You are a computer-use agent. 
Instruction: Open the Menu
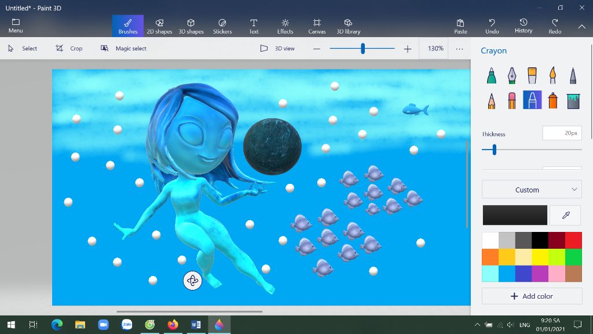[16, 26]
